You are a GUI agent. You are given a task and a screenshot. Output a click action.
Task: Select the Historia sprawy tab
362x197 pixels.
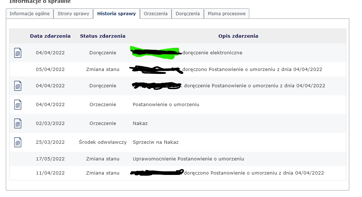[116, 13]
